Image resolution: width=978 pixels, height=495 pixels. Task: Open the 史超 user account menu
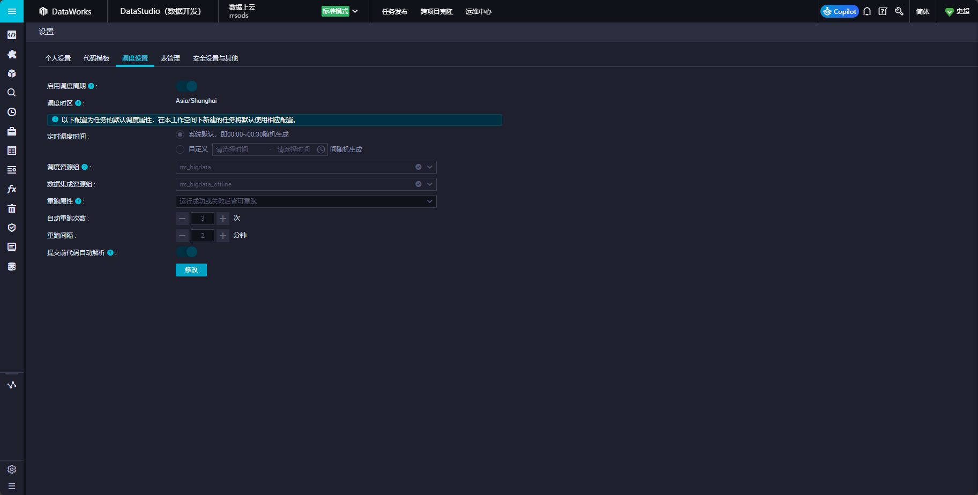957,11
